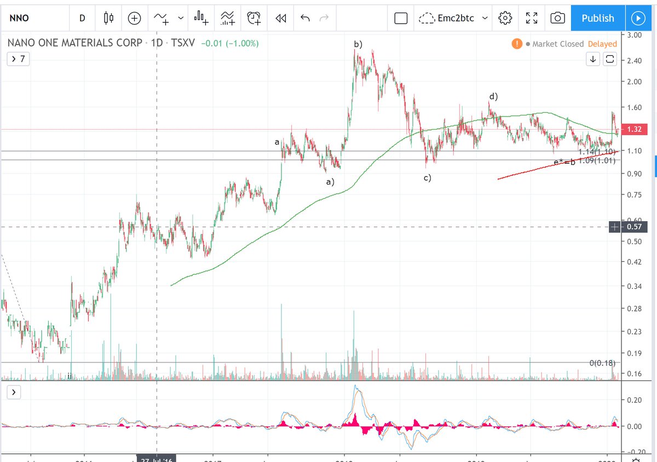
Task: Expand the oscillator pane legend chevron
Action: pyautogui.click(x=14, y=392)
